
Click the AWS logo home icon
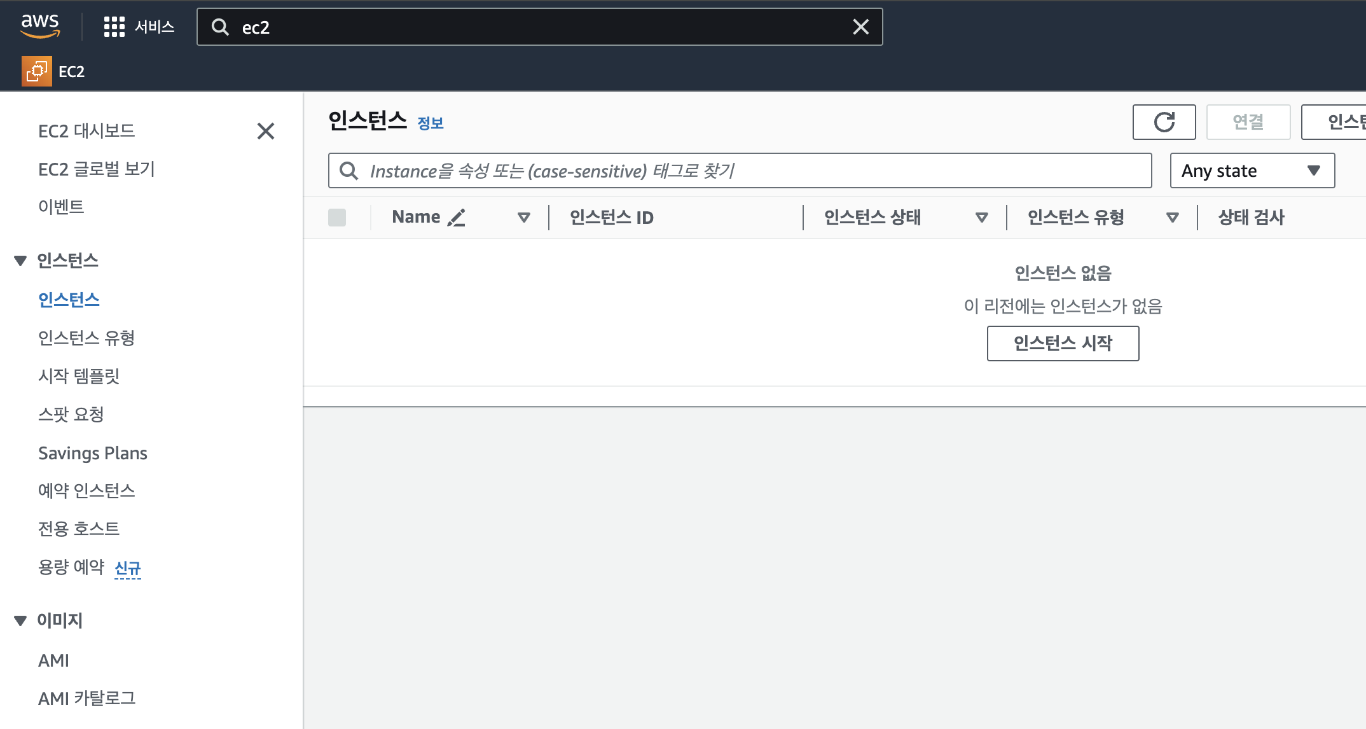[40, 25]
